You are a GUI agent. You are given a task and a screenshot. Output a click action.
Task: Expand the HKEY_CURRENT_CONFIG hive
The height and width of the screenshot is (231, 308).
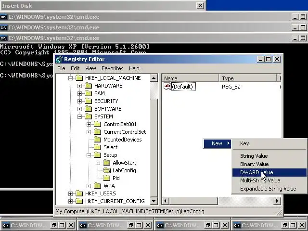coord(70,201)
